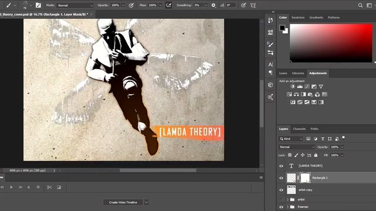Hide the [LAMDA THEORY] text layer
Screen dimensions: 376x211
click(x=281, y=166)
